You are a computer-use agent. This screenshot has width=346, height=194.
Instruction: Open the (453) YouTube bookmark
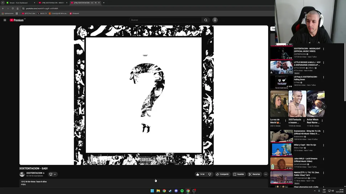pos(29,13)
